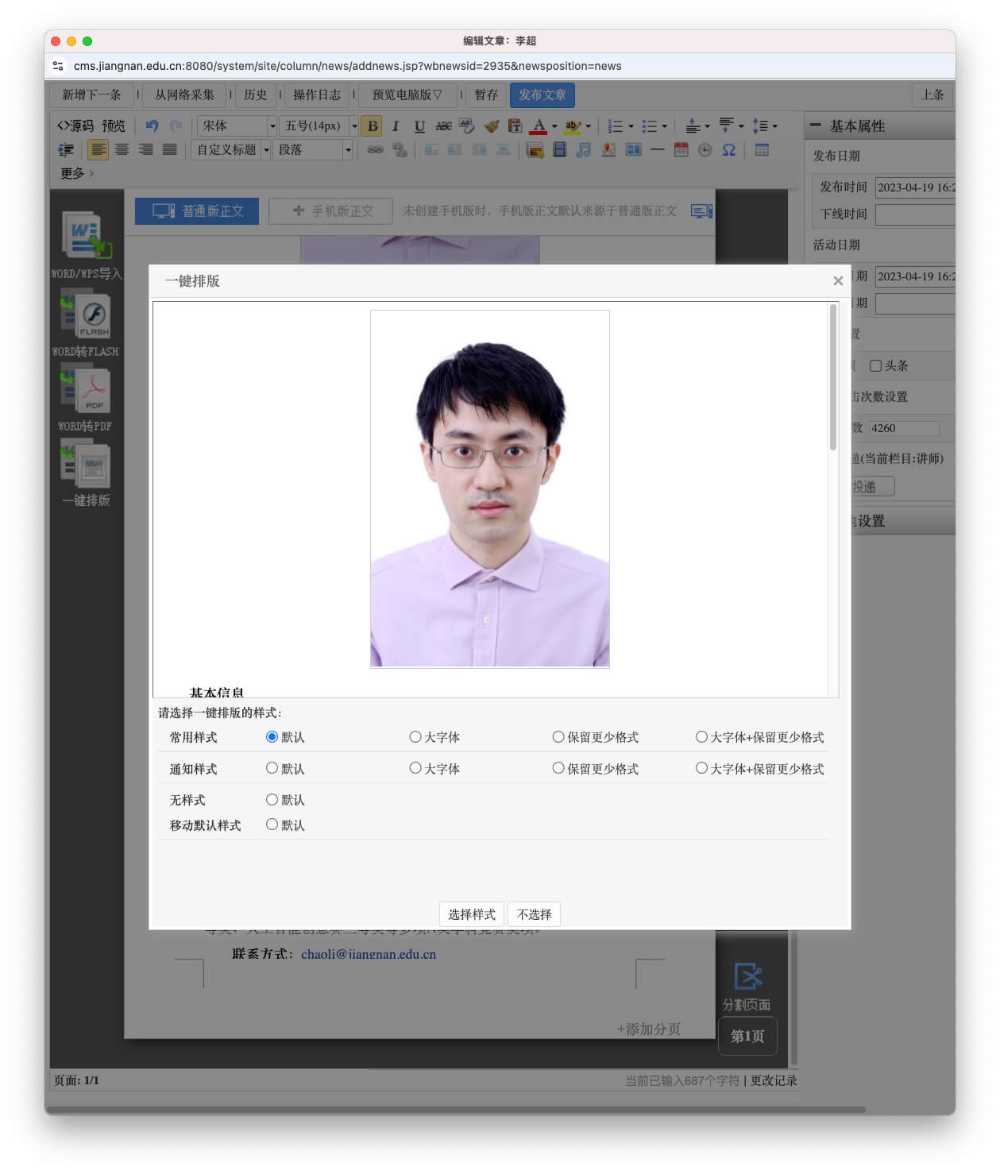Close the 一键排版 dialog with the X
The width and height of the screenshot is (1000, 1174).
tap(837, 281)
